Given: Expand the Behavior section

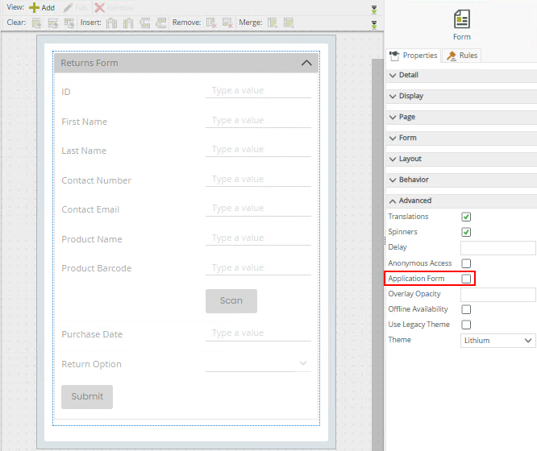Looking at the screenshot, I should coord(461,180).
